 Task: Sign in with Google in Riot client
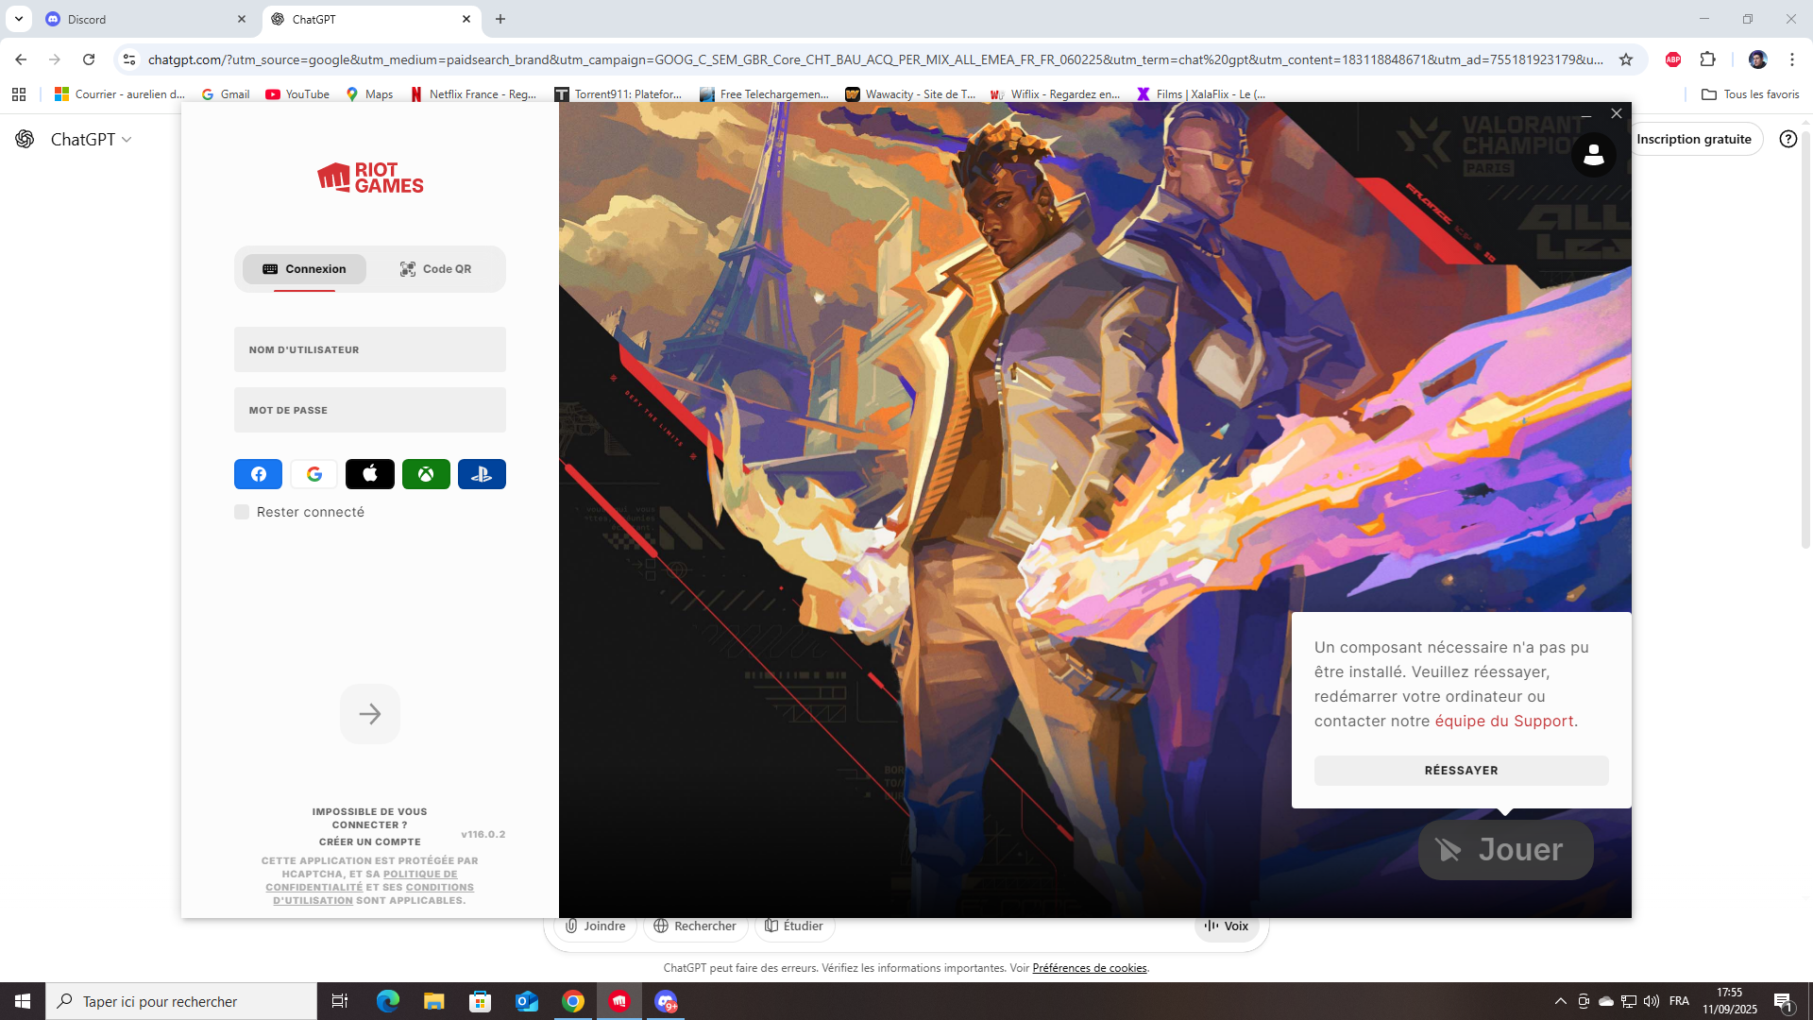click(314, 474)
